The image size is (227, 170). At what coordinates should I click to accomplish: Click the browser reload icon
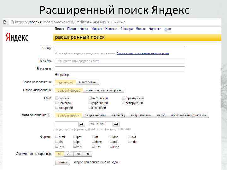[5, 22]
